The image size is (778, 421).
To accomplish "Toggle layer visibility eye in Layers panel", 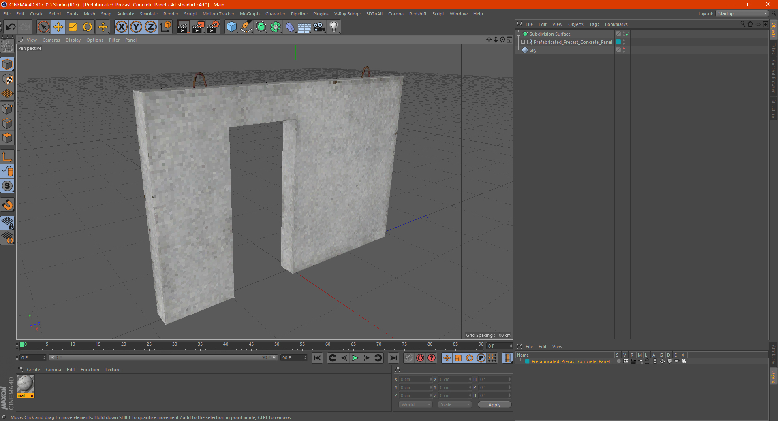I will 626,361.
